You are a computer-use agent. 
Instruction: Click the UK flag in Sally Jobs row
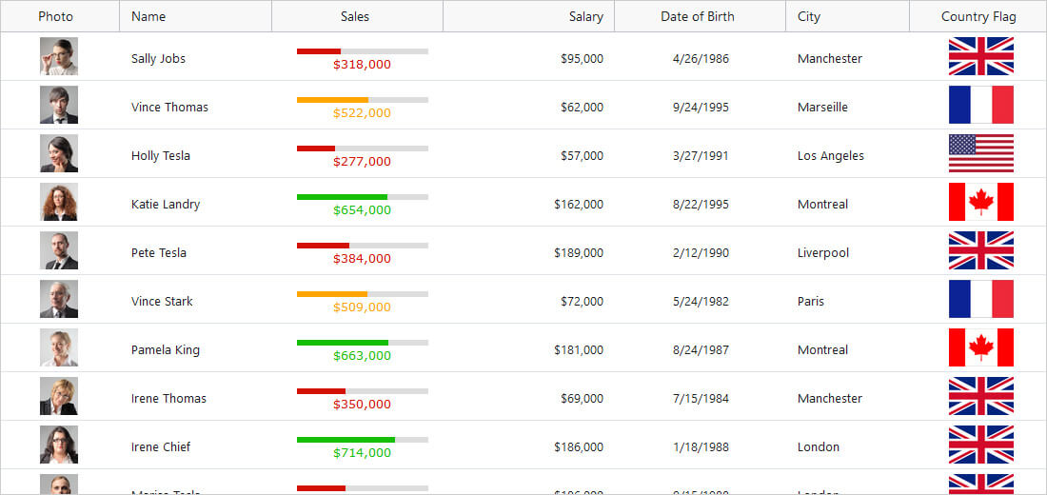pyautogui.click(x=980, y=56)
